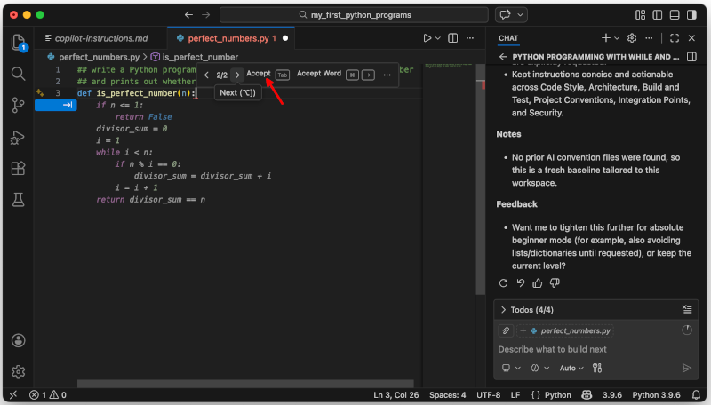Click the attach context paperclip icon
Image resolution: width=711 pixels, height=405 pixels.
point(506,330)
